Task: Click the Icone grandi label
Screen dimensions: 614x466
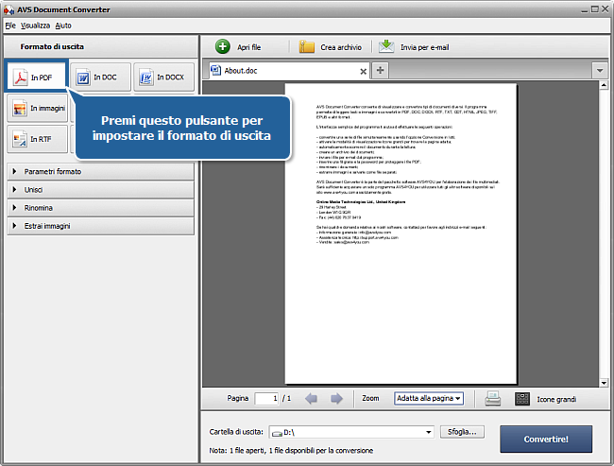Action: click(x=556, y=400)
